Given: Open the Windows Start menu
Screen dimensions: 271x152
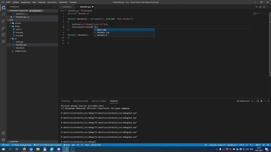Looking at the screenshot, I should tap(3, 149).
